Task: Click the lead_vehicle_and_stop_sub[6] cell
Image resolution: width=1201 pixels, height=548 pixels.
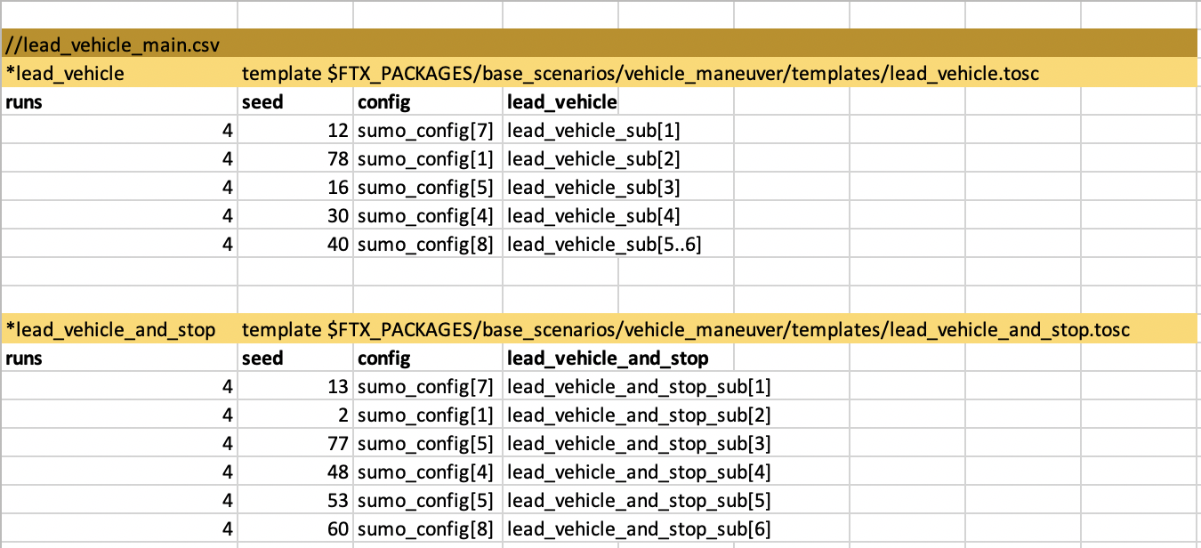Action: 639,529
